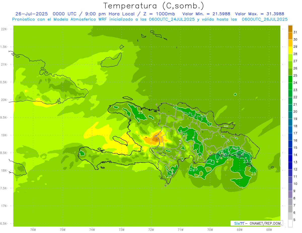Click the Valor Max. = 31.3988 text
Image resolution: width=302 pixels, height=233 pixels.
tap(259, 14)
